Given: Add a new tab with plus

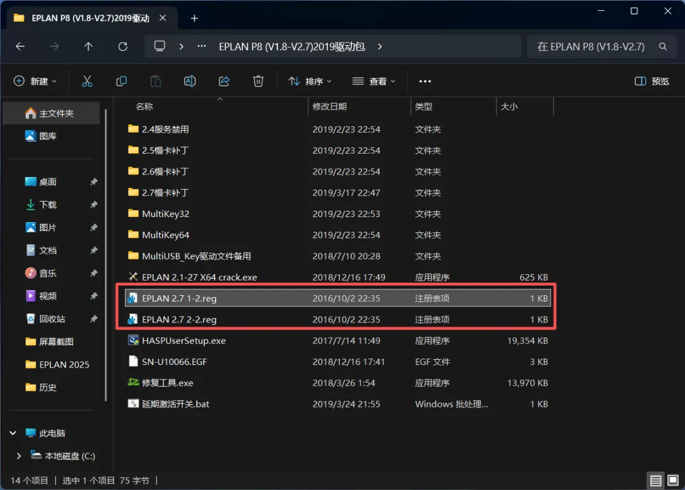Looking at the screenshot, I should pyautogui.click(x=195, y=18).
